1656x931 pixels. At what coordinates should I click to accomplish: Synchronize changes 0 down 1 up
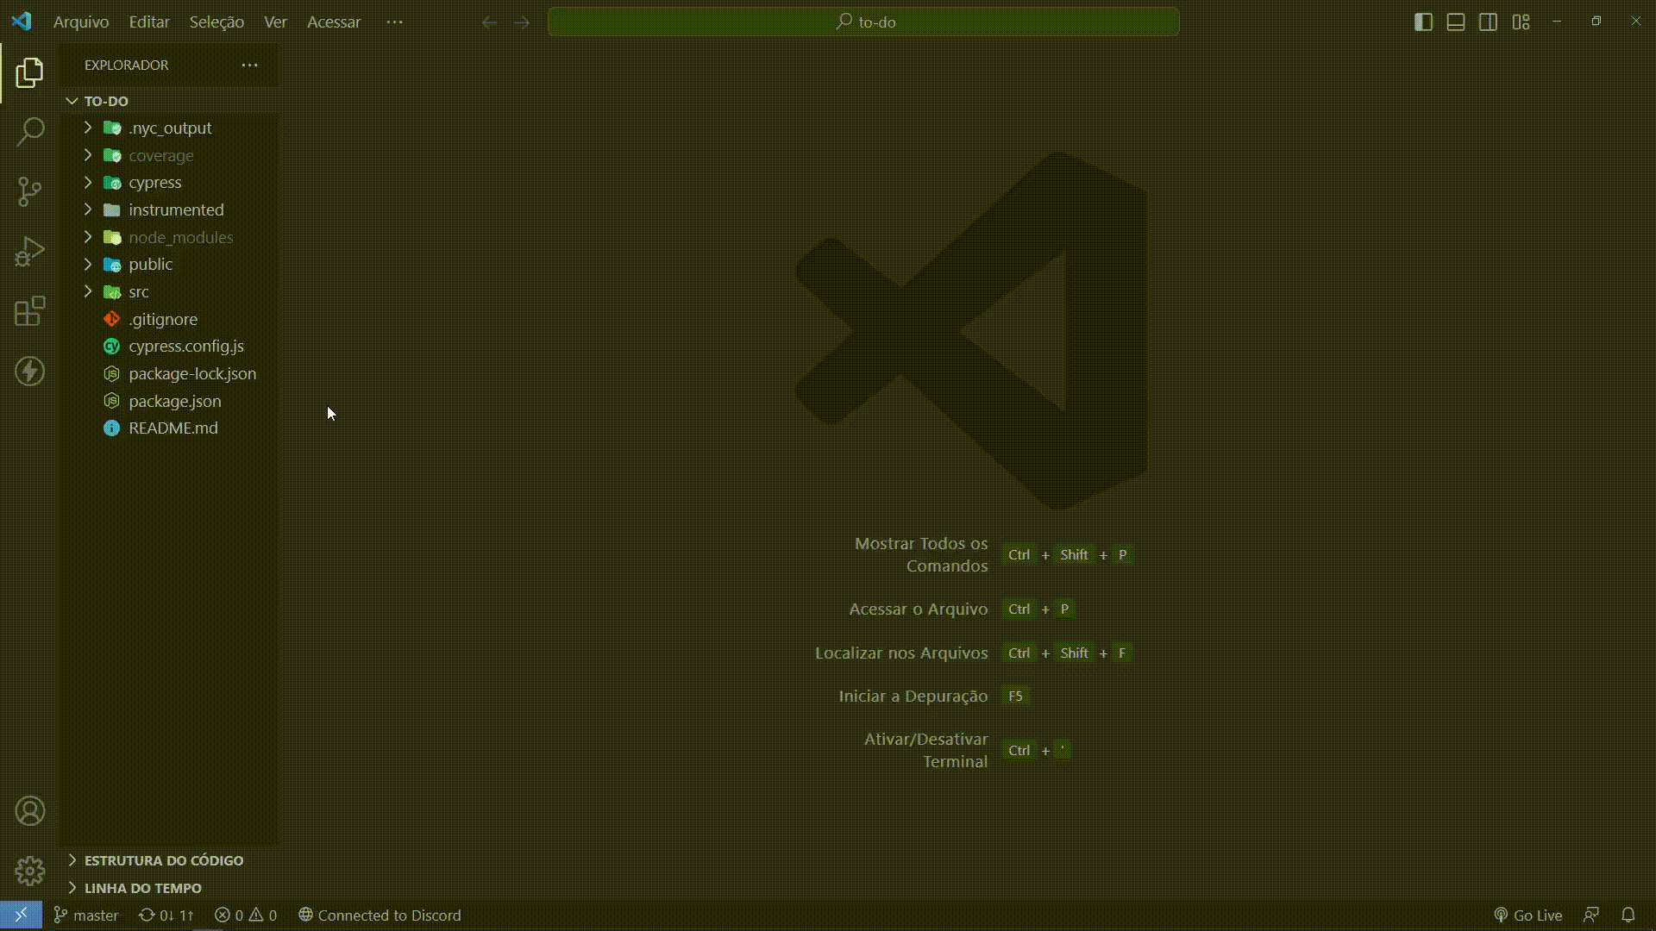166,915
